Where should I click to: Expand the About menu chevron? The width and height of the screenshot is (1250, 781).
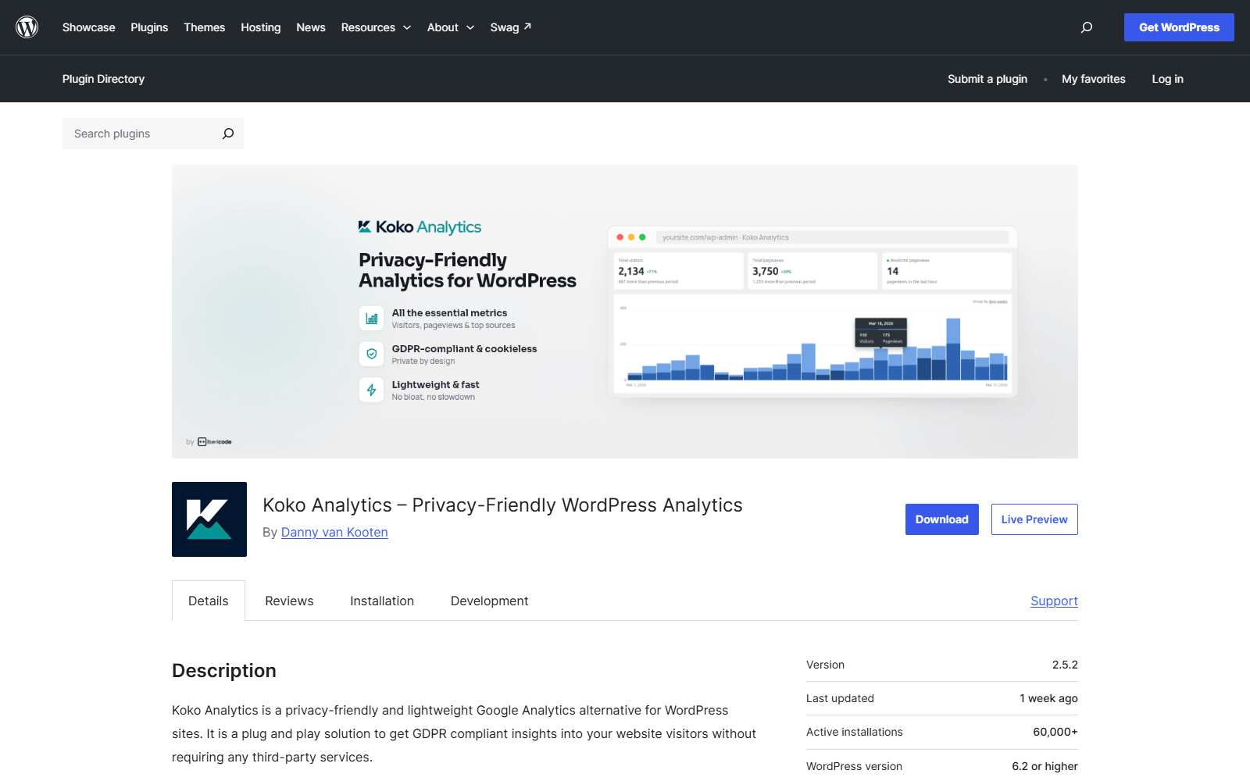pos(470,27)
